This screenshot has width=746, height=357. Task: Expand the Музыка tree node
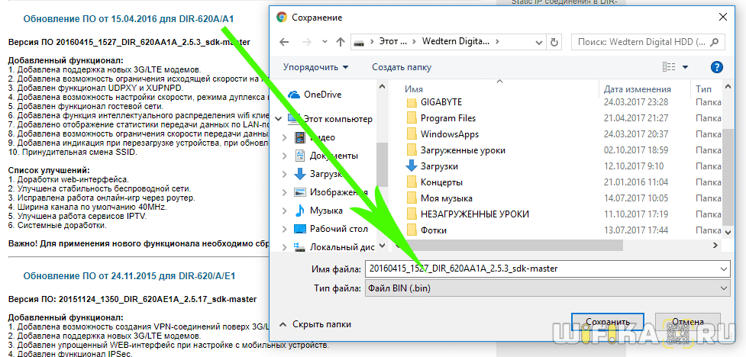coord(285,210)
